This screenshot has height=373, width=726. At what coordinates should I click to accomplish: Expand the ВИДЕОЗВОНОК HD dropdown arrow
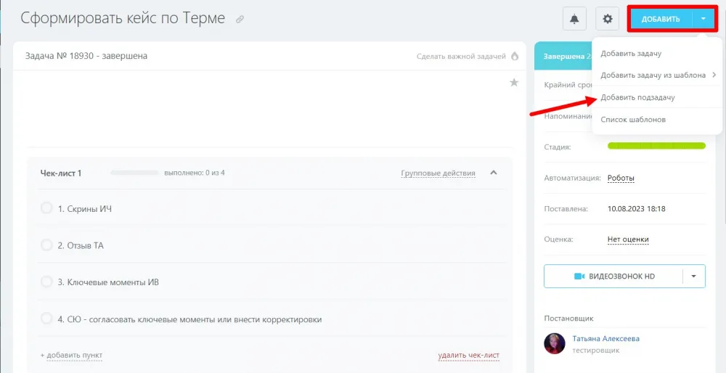pos(693,276)
